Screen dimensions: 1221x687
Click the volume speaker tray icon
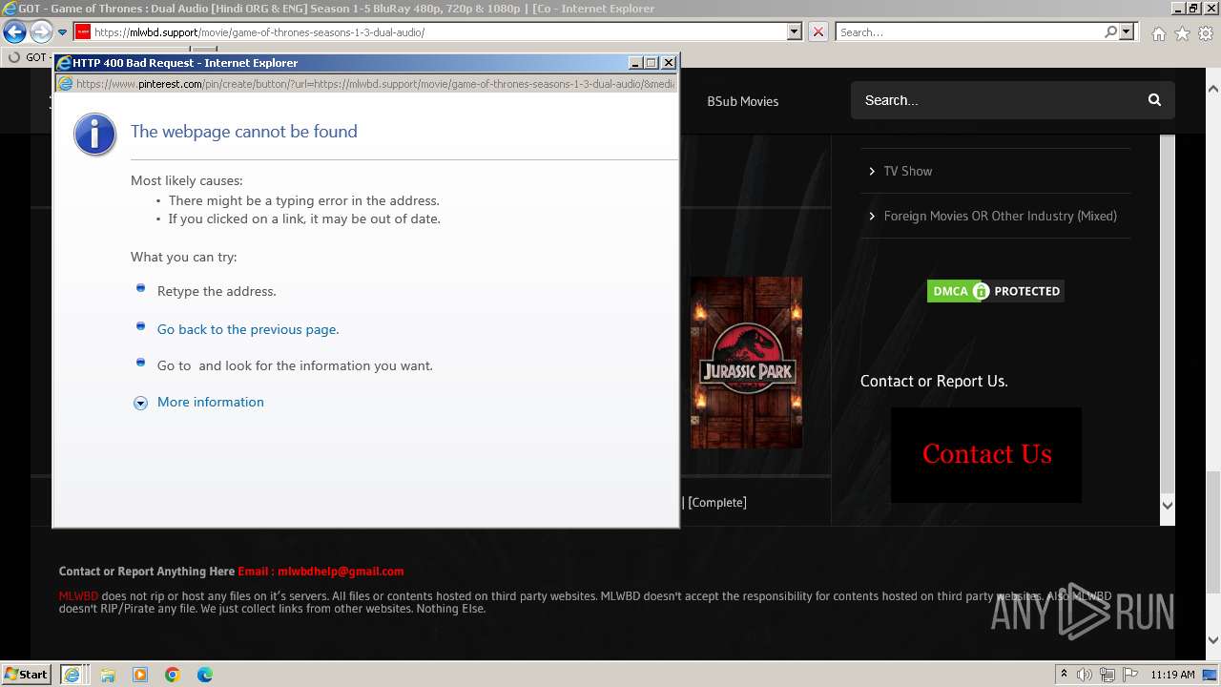pyautogui.click(x=1085, y=675)
